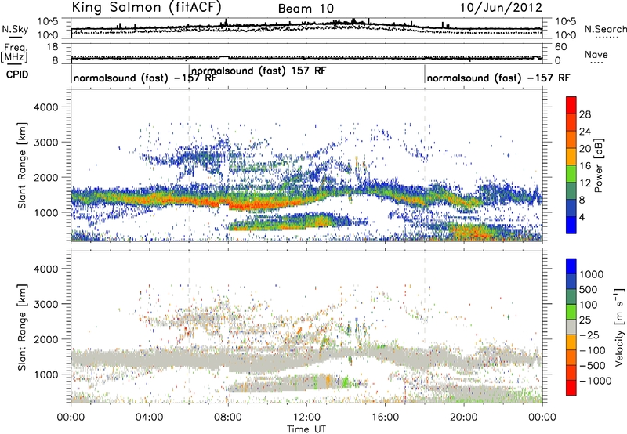Click the 'Velocity [m s-1]' colorbar title
Screen dimensions: 627x434
[619, 327]
